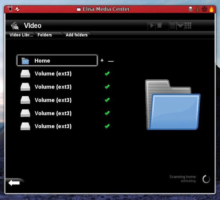Screen dimensions: 220x200
Task: Toggle the green checkmark of third Volume (ext3)
Action: pyautogui.click(x=107, y=100)
